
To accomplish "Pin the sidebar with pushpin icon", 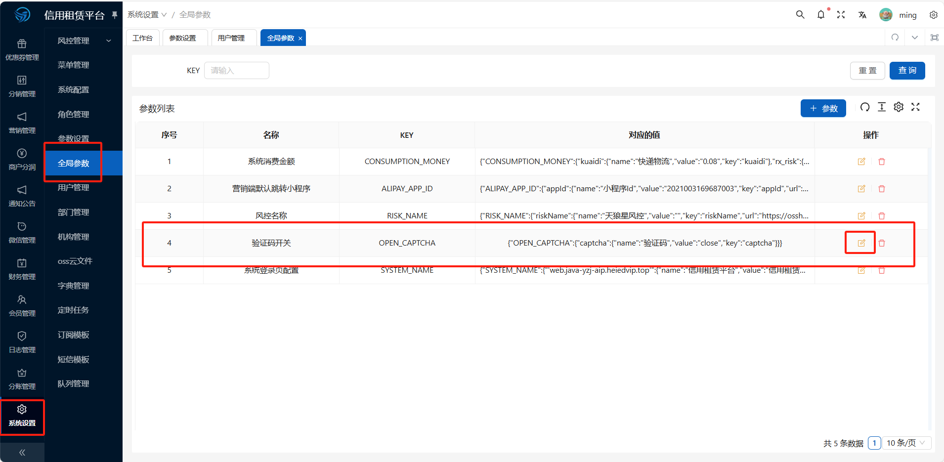I will click(x=115, y=15).
